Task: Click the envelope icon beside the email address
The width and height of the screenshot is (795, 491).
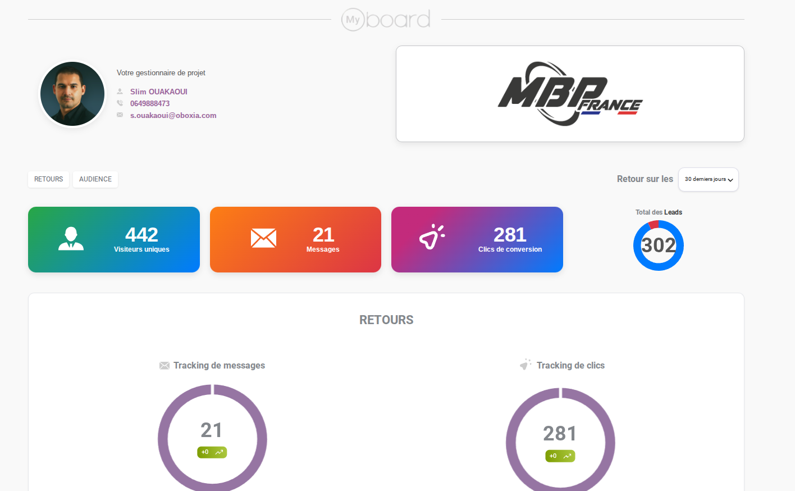Action: tap(120, 115)
